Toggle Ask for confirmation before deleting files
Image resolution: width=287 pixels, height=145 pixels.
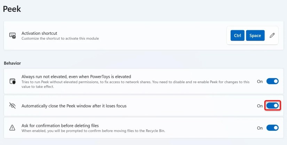pos(272,128)
